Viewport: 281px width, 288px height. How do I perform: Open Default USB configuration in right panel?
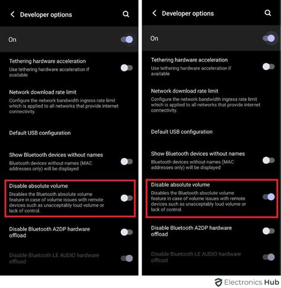coord(211,132)
